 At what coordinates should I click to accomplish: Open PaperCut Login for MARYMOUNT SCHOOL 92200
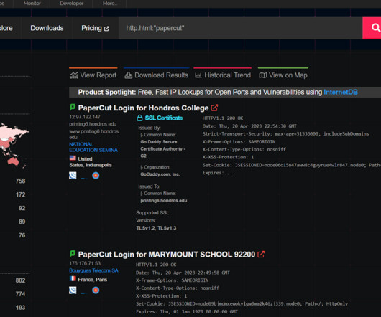click(167, 255)
